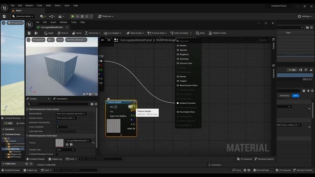Click the Anisotropy input pin
Screen dimensions: 315x177
pos(178,59)
